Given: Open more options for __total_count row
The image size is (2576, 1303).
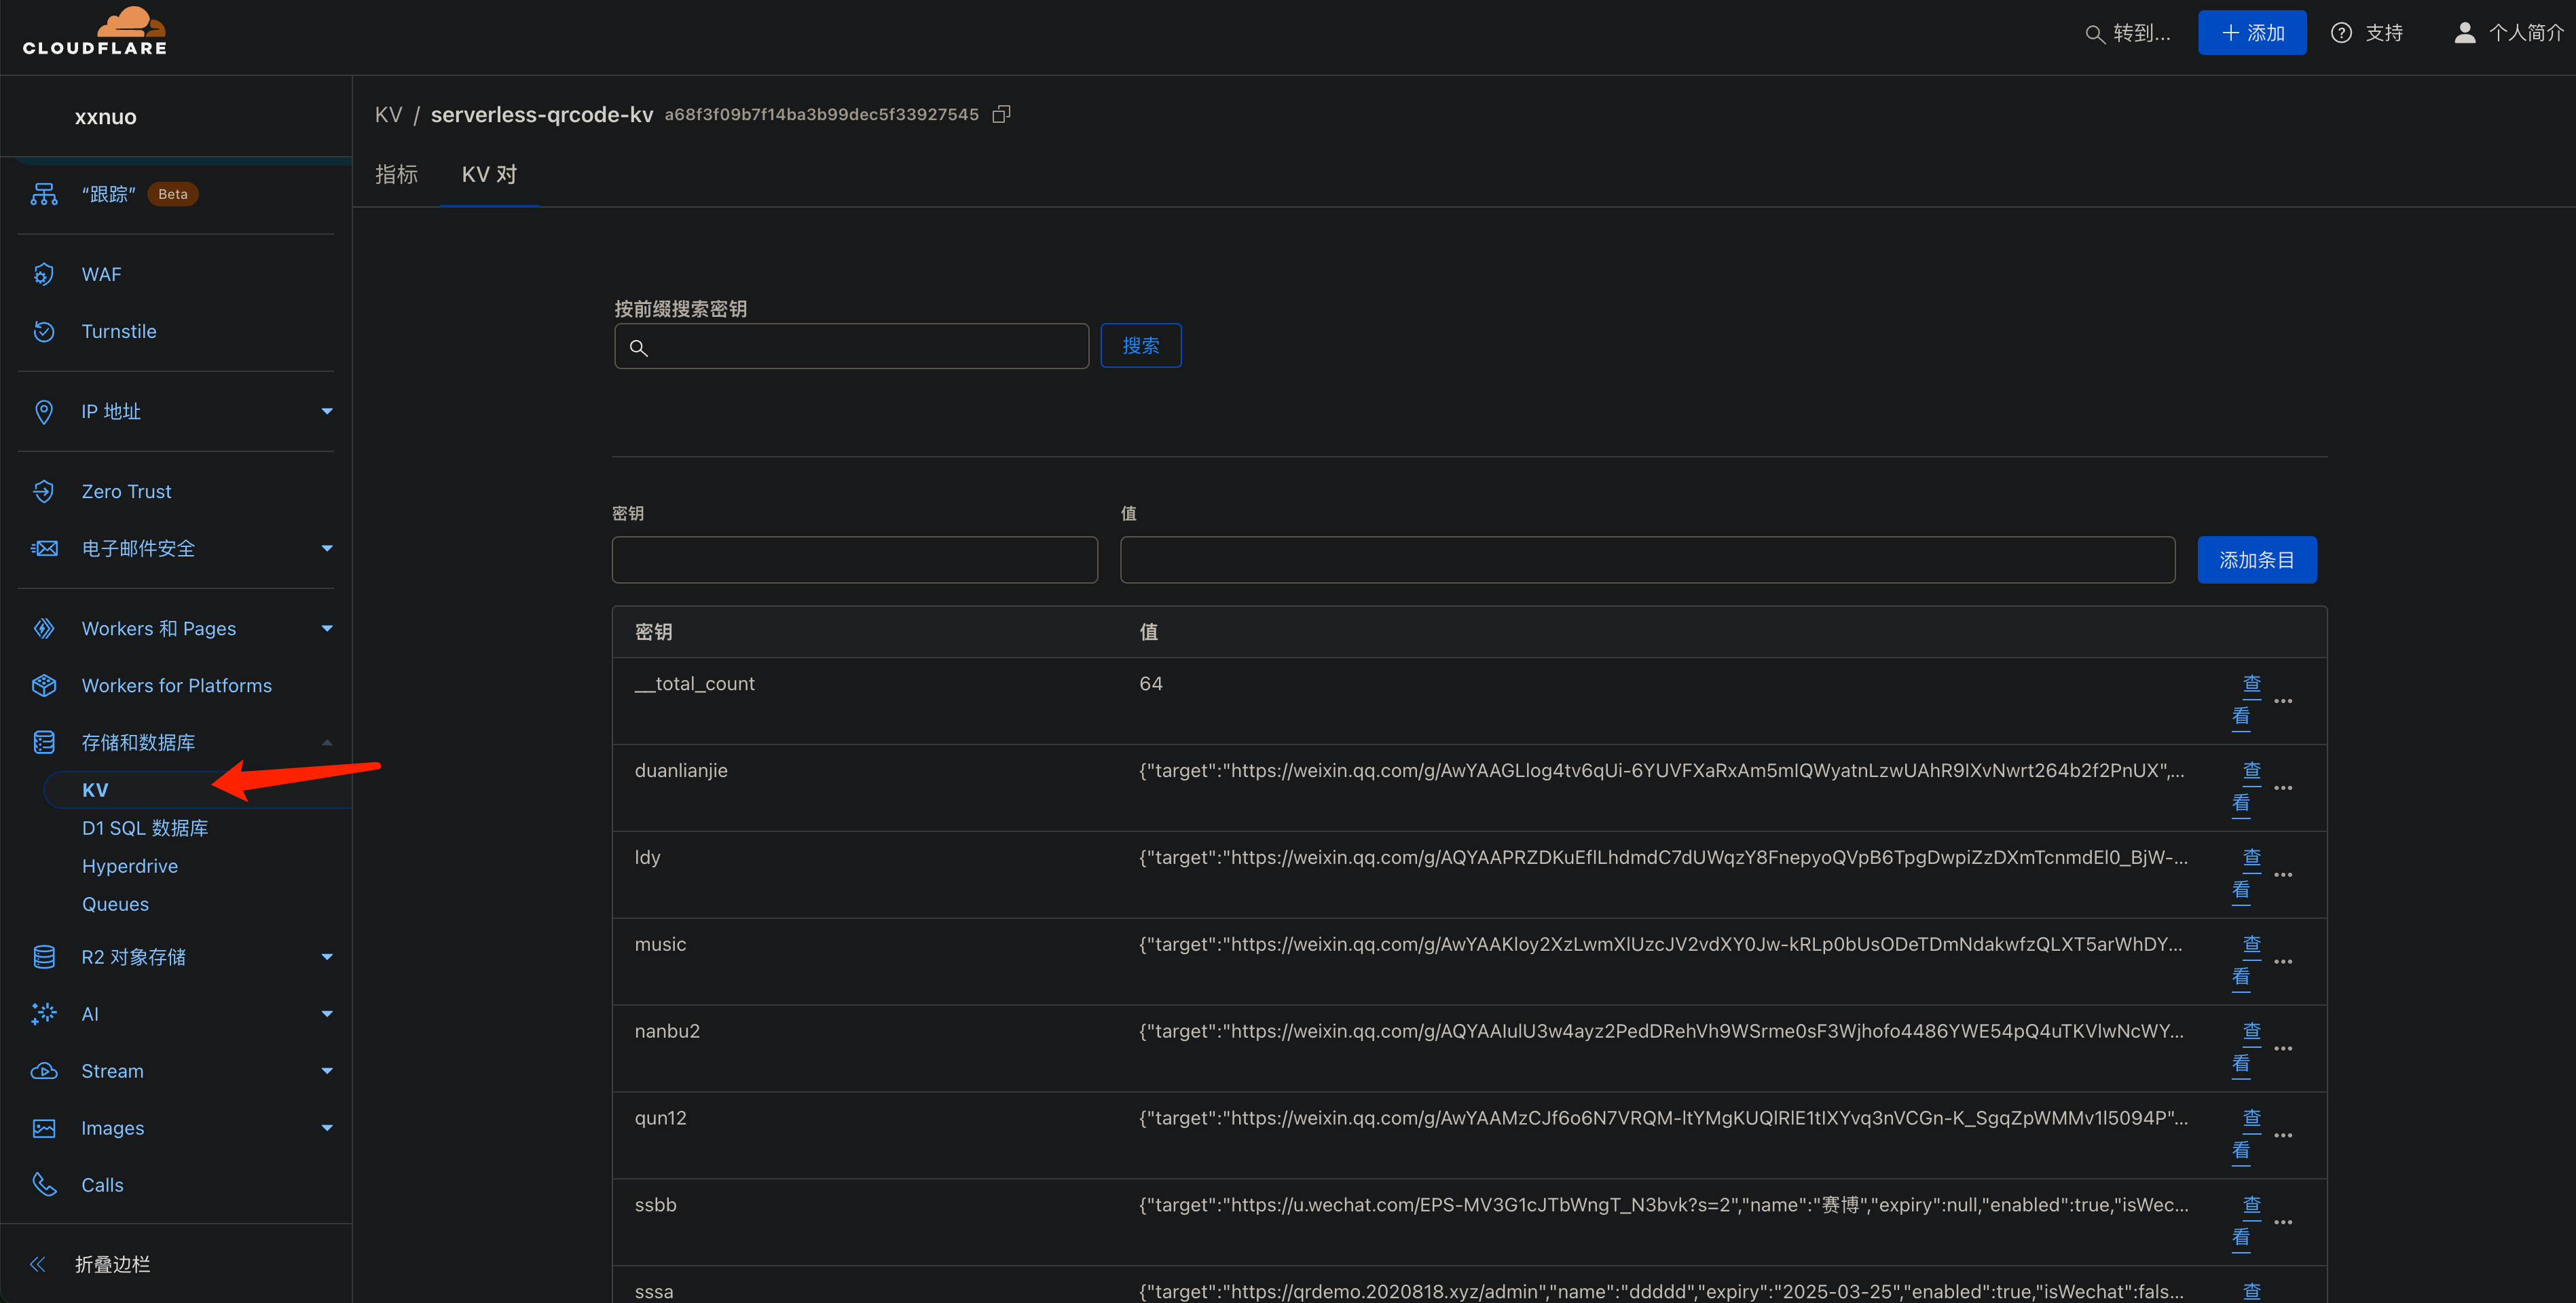Looking at the screenshot, I should pyautogui.click(x=2283, y=700).
